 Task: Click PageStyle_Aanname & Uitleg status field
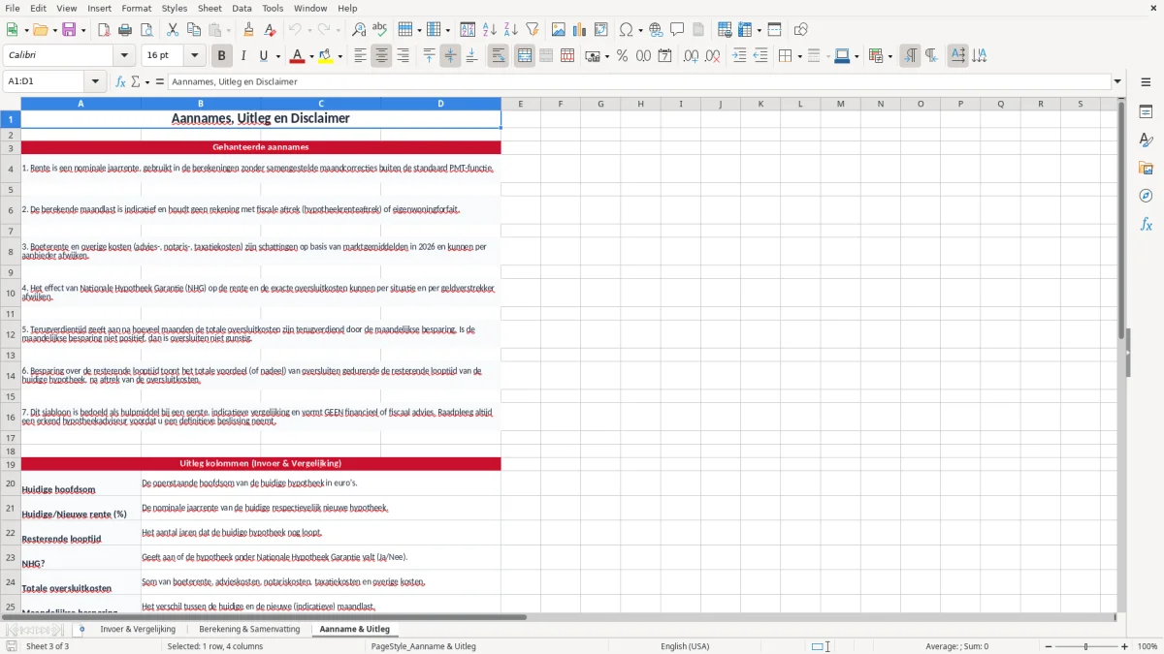coord(424,646)
